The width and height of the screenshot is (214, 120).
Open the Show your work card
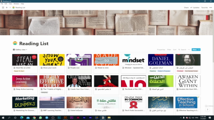[52, 64]
